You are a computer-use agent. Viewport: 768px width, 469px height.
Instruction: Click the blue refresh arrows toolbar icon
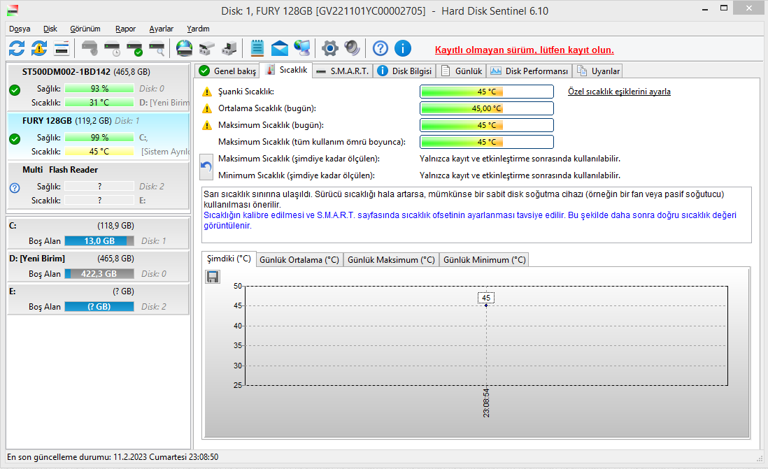(x=17, y=48)
